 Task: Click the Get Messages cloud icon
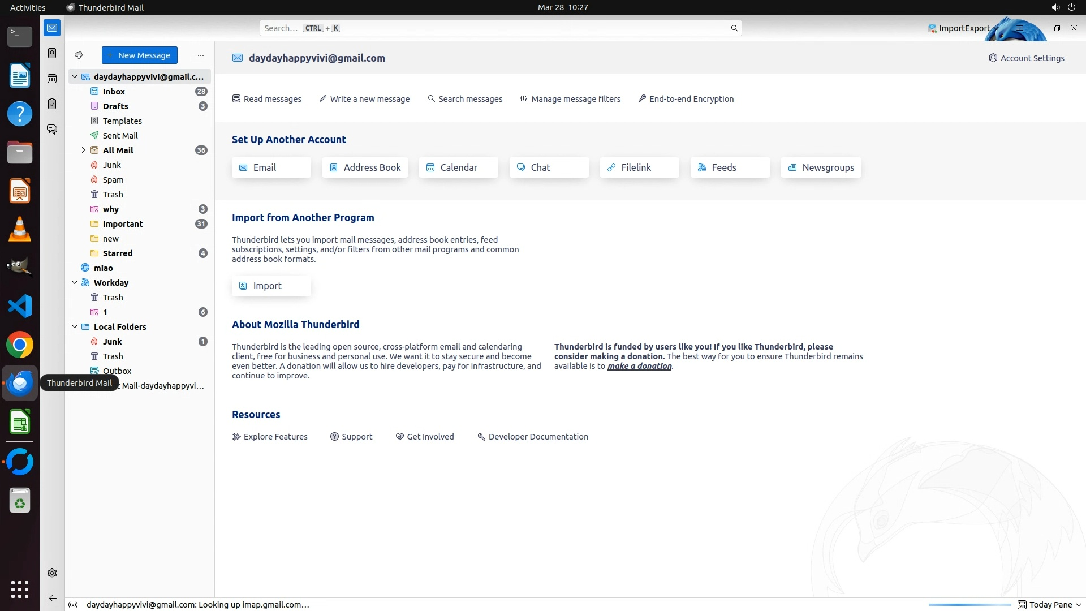tap(79, 55)
